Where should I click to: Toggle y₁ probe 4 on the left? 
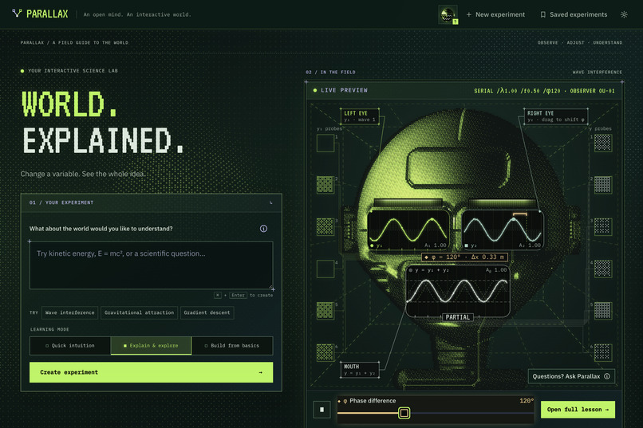pos(325,269)
